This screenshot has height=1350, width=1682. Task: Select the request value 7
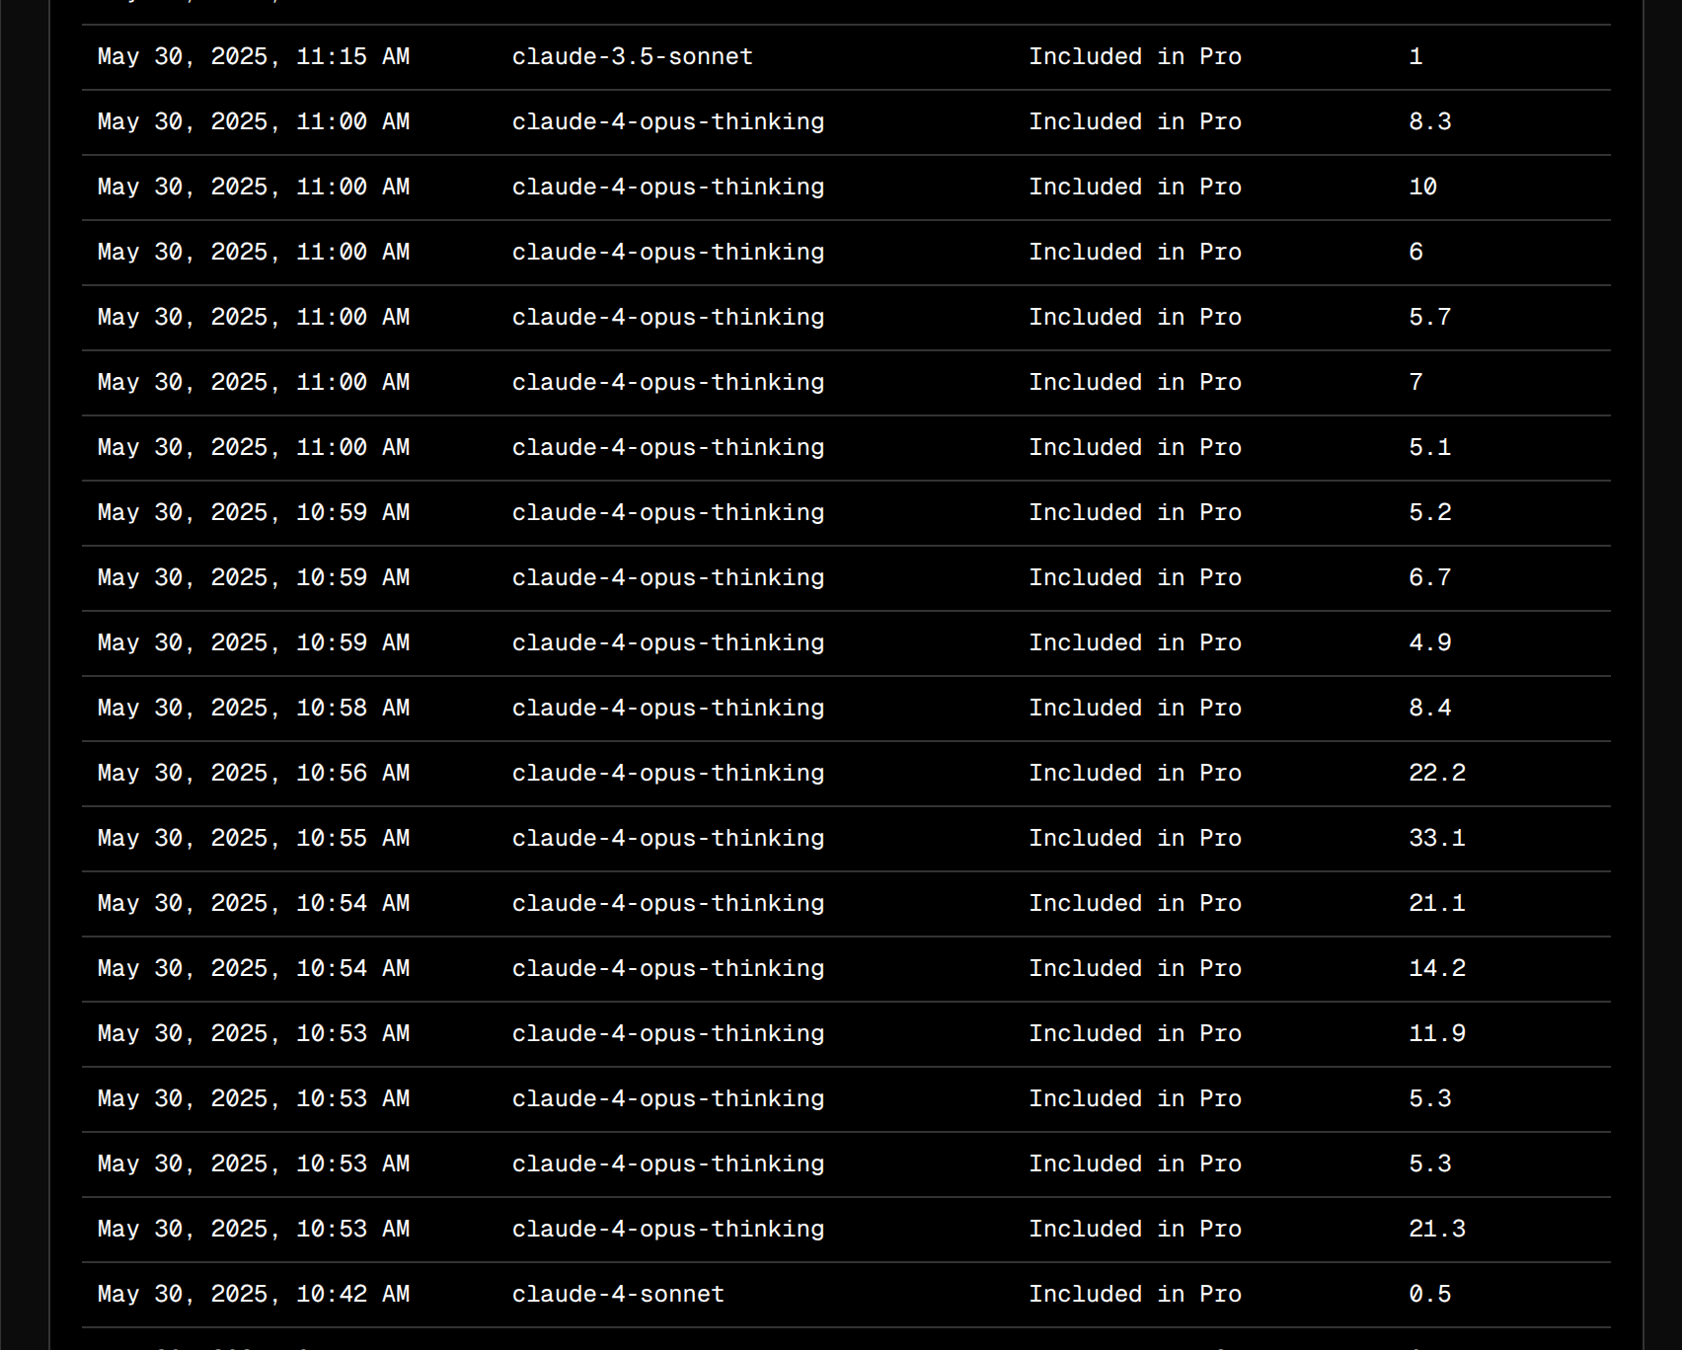(x=1415, y=383)
